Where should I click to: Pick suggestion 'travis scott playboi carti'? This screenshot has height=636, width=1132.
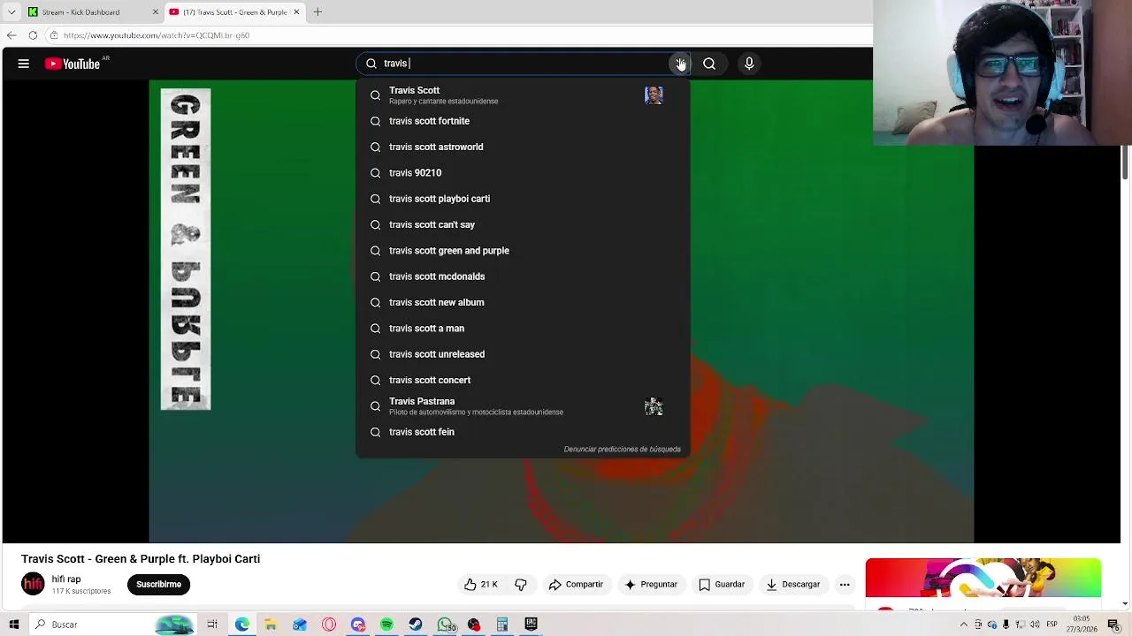tap(522, 199)
